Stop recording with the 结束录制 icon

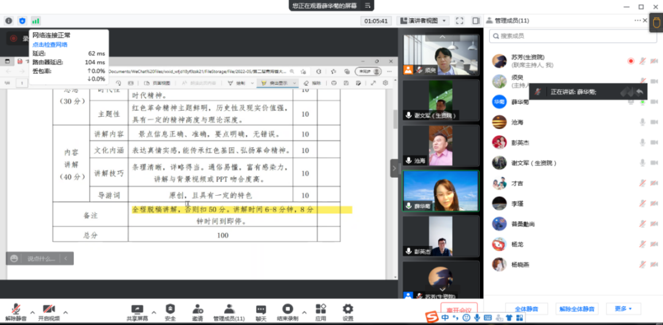click(287, 309)
